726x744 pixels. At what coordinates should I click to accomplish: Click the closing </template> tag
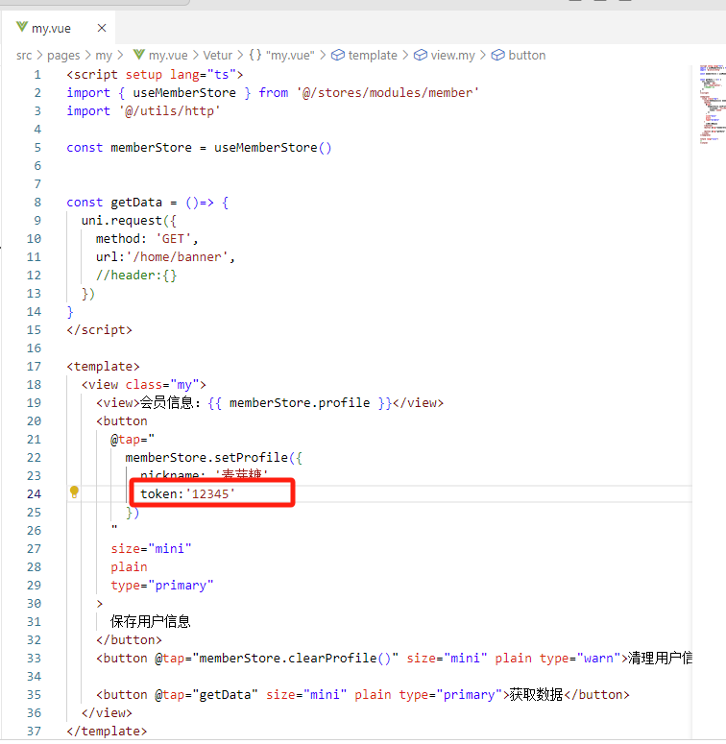[x=107, y=732]
